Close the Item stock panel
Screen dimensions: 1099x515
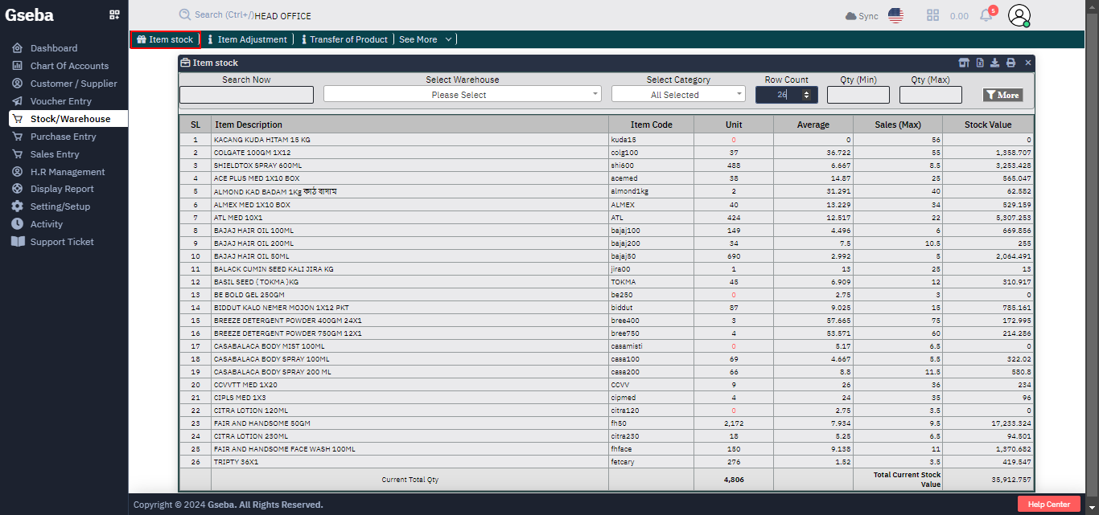pos(1027,63)
